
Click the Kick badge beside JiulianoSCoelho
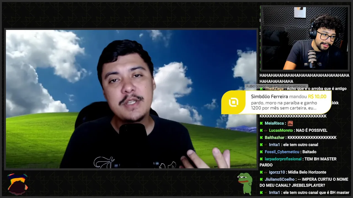(261, 179)
